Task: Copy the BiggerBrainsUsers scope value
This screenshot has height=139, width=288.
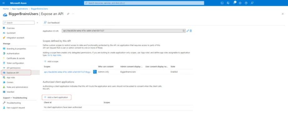Action: point(95,72)
